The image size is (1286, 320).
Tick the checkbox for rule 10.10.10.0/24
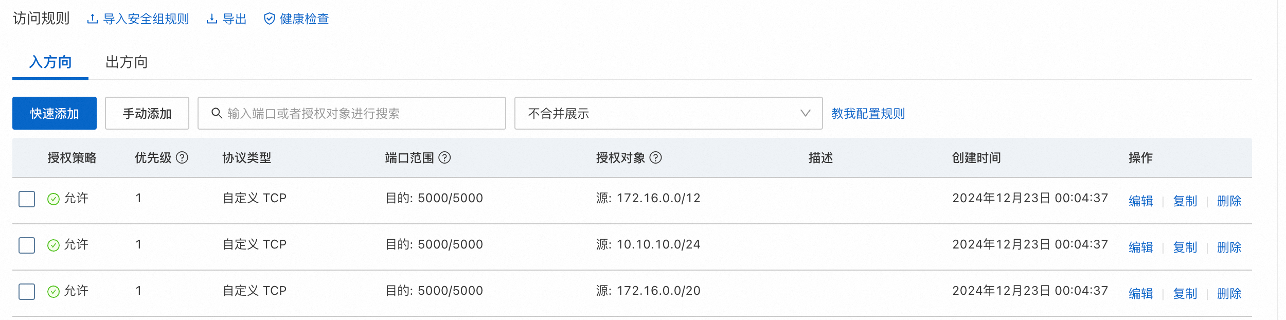[x=27, y=245]
